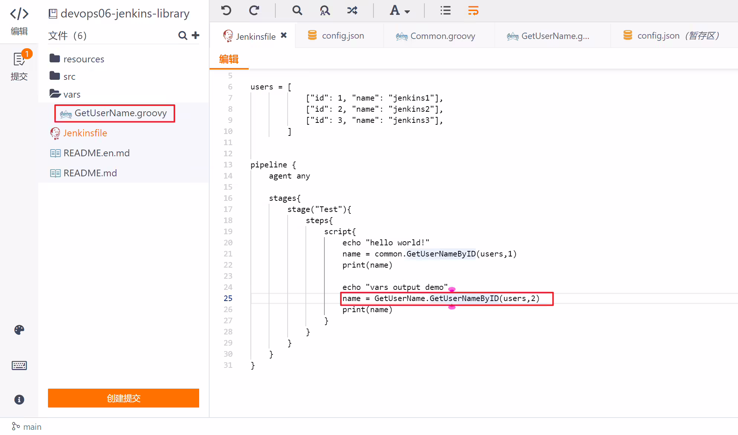Click the shuffle arrows toolbar icon
This screenshot has height=435, width=738.
point(352,10)
